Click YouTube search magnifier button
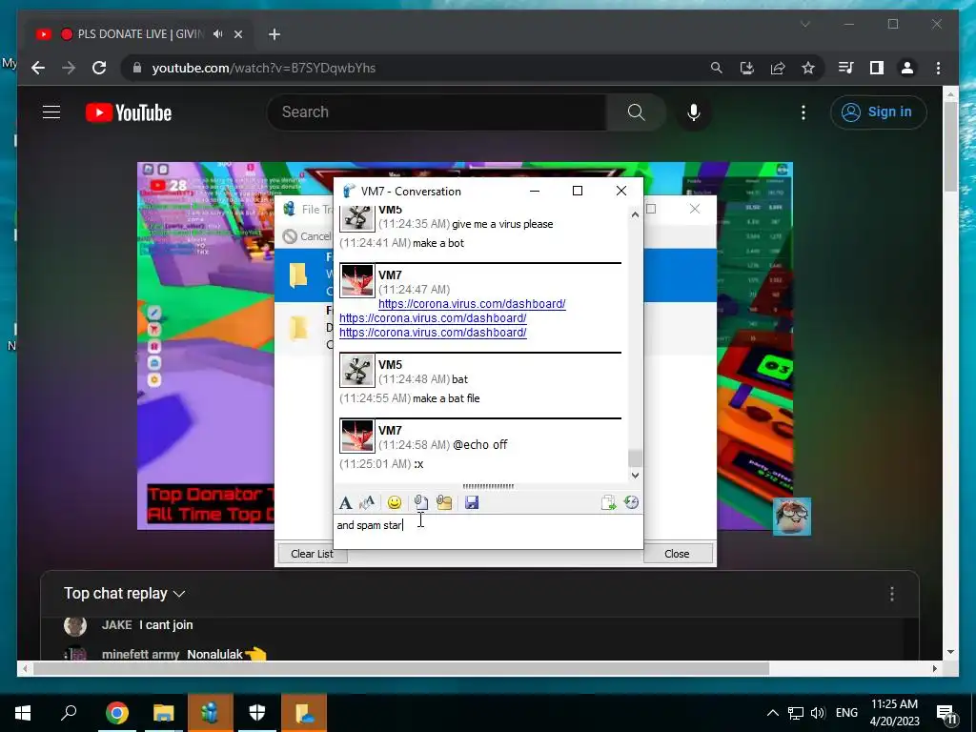This screenshot has height=732, width=976. point(636,112)
